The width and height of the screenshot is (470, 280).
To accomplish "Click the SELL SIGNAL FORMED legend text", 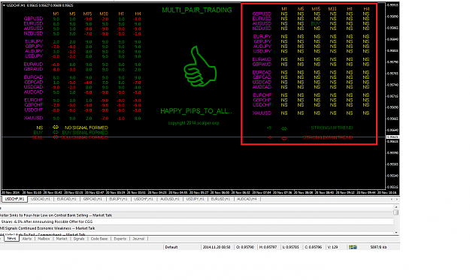I will [84, 137].
